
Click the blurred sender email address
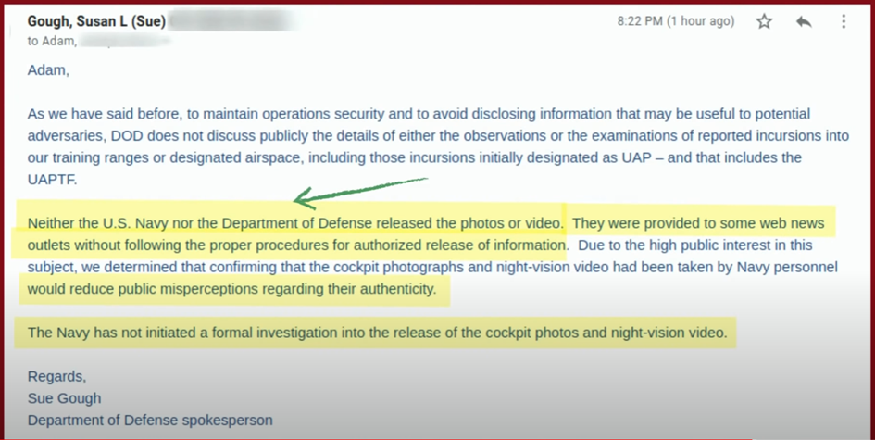tap(230, 21)
